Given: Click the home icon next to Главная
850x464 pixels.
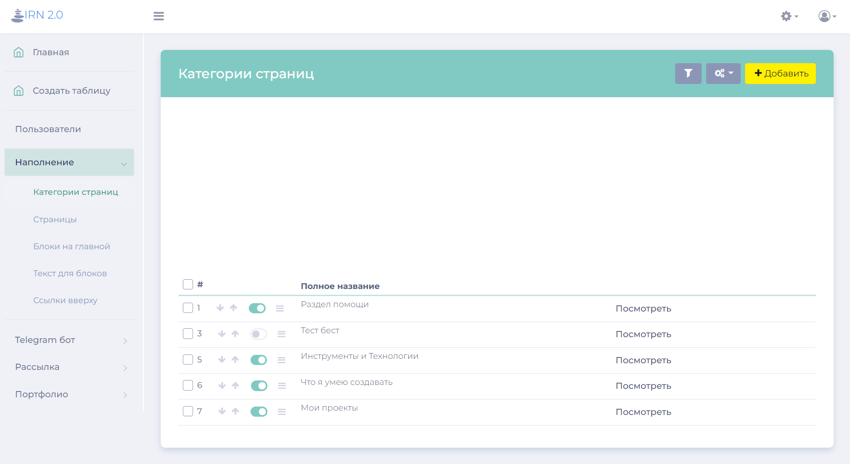Looking at the screenshot, I should (19, 52).
